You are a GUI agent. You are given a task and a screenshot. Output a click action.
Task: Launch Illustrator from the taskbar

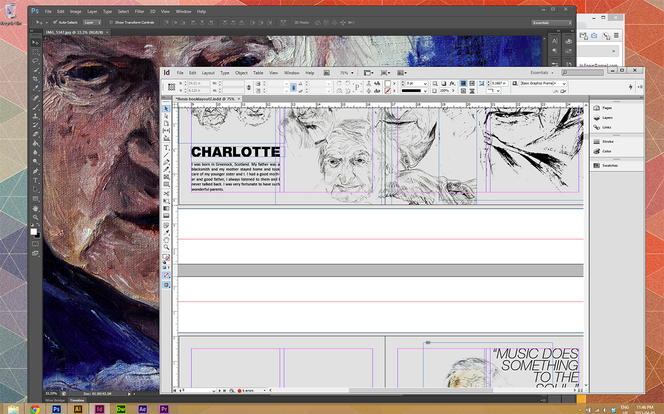[78, 409]
